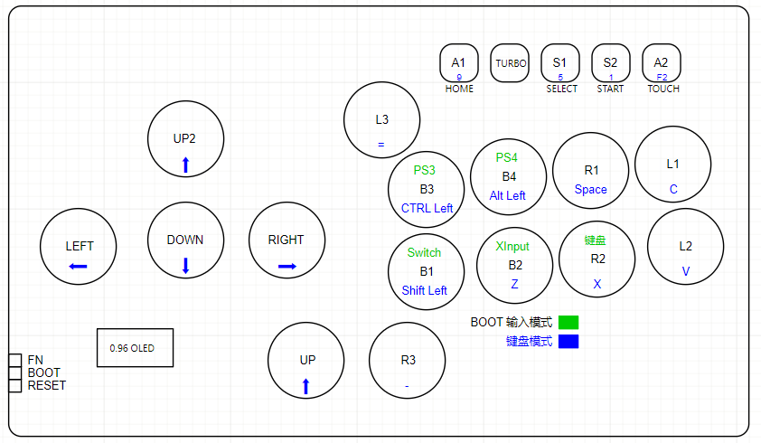Click the HOME text under A1
761x443 pixels.
459,89
